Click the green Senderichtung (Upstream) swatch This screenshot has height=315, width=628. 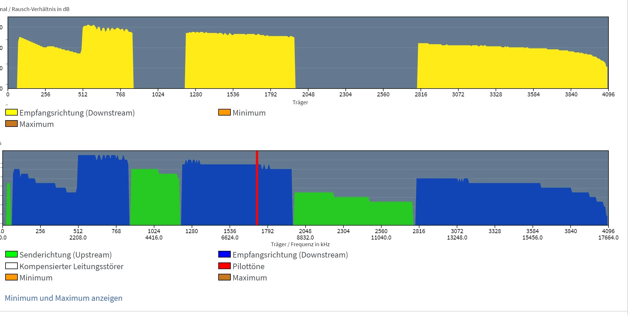(11, 254)
